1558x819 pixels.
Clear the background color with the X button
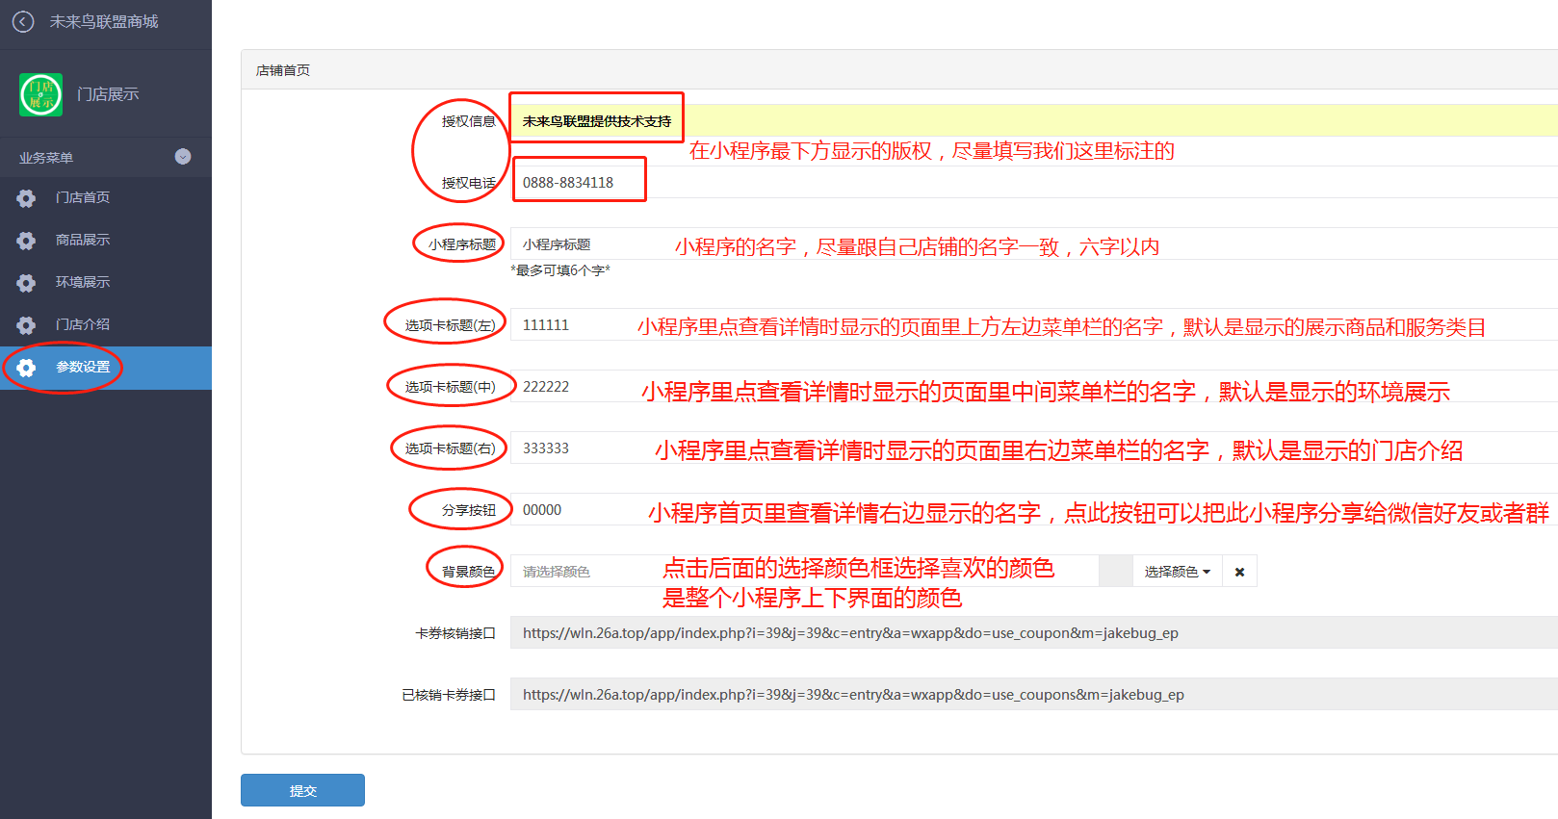[x=1239, y=572]
